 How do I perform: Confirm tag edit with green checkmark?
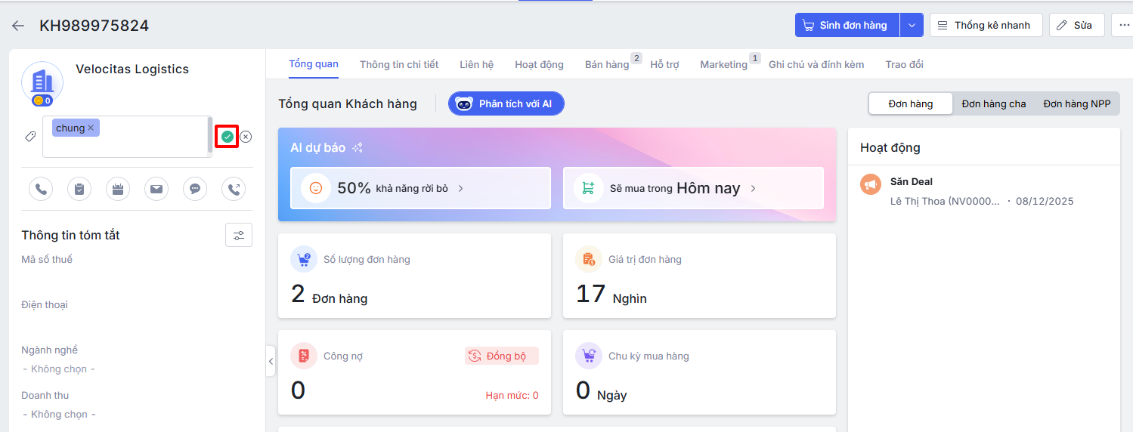[227, 137]
